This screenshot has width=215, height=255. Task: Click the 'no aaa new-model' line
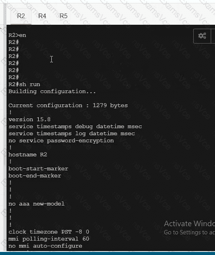click(x=36, y=204)
